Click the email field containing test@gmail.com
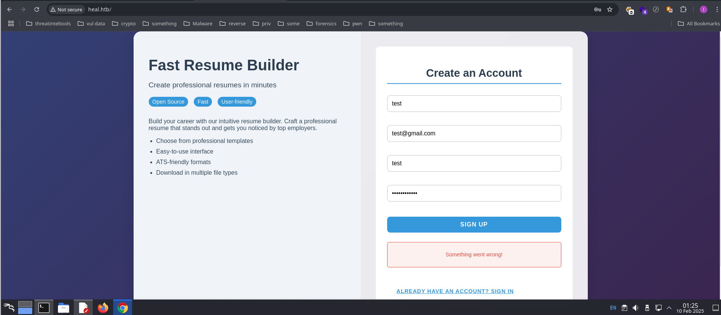Viewport: 721px width, 315px height. (474, 133)
